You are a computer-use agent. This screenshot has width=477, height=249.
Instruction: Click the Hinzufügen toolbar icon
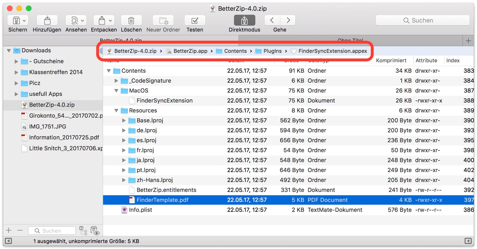pyautogui.click(x=47, y=21)
